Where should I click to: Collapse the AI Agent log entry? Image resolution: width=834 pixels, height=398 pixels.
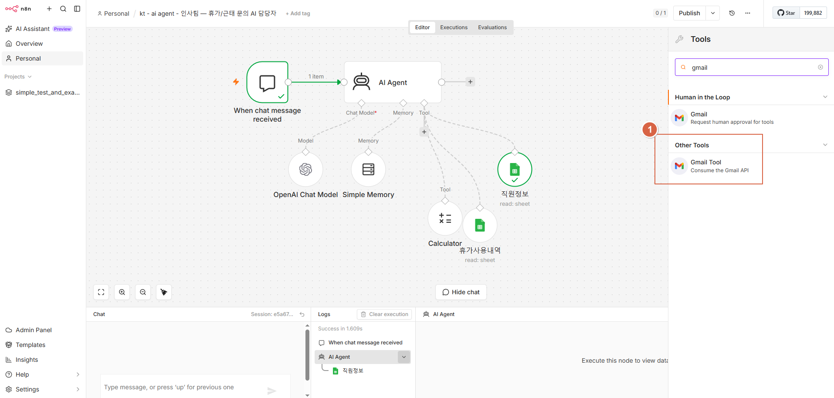tap(404, 357)
